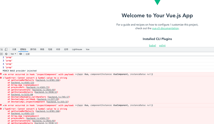The image size is (214, 124).
Task: Open first trace's backend.js:315:32 link
Action: pos(57,102)
